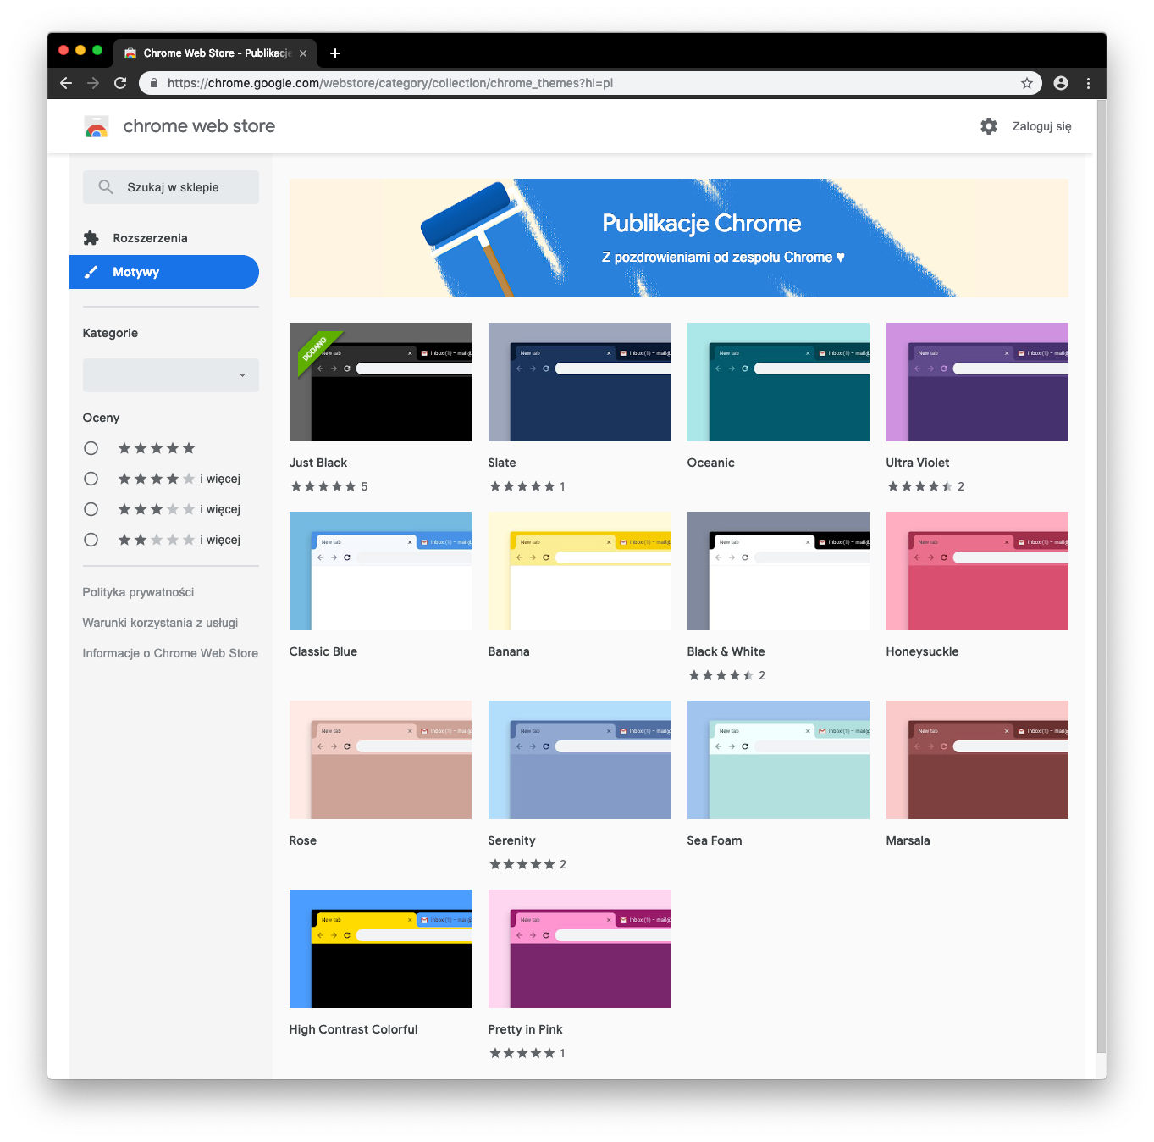Click the magnifier search icon in sidebar

tap(106, 187)
